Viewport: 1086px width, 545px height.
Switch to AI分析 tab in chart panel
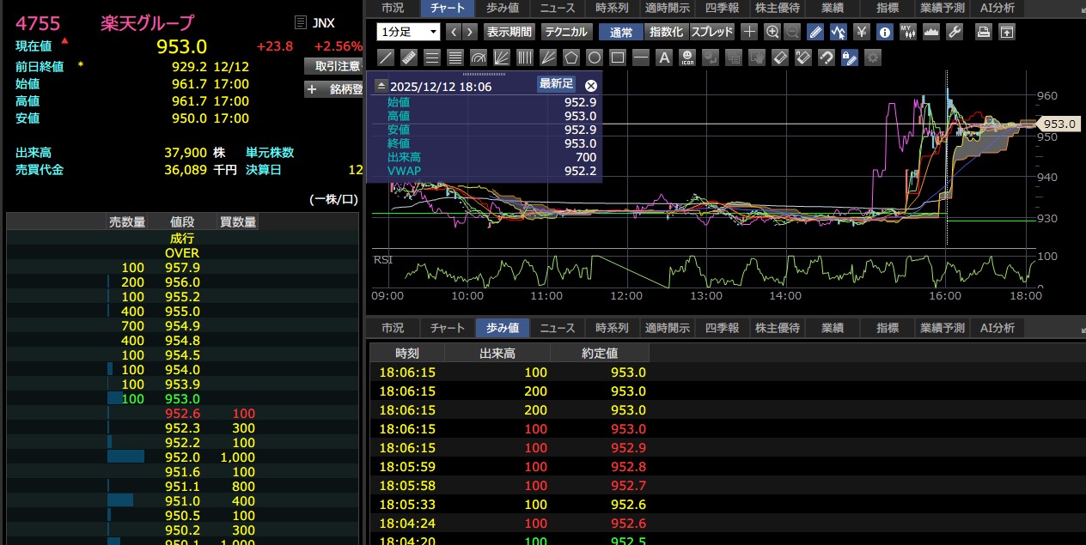click(x=997, y=8)
